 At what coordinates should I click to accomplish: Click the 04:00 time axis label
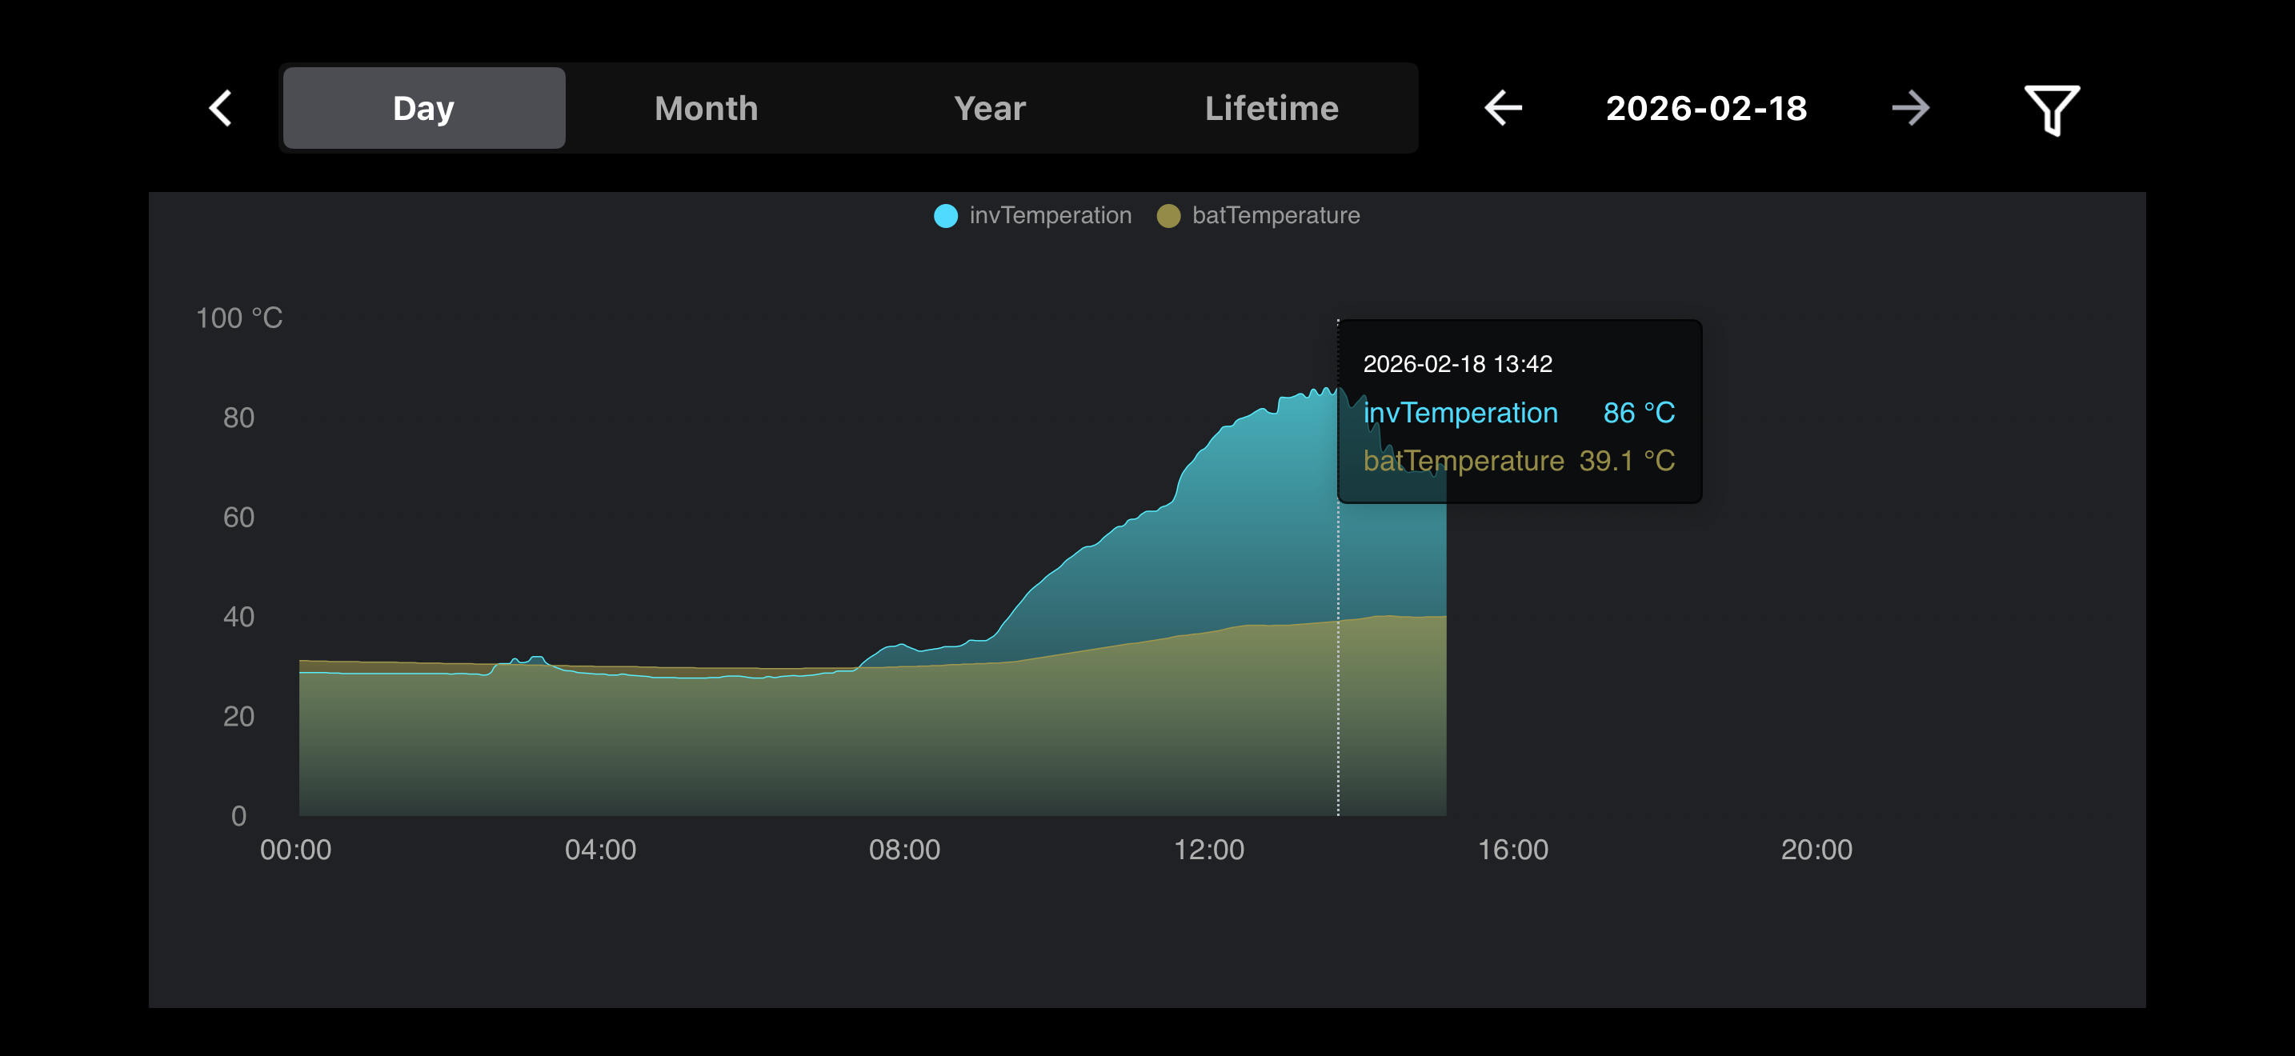[600, 850]
